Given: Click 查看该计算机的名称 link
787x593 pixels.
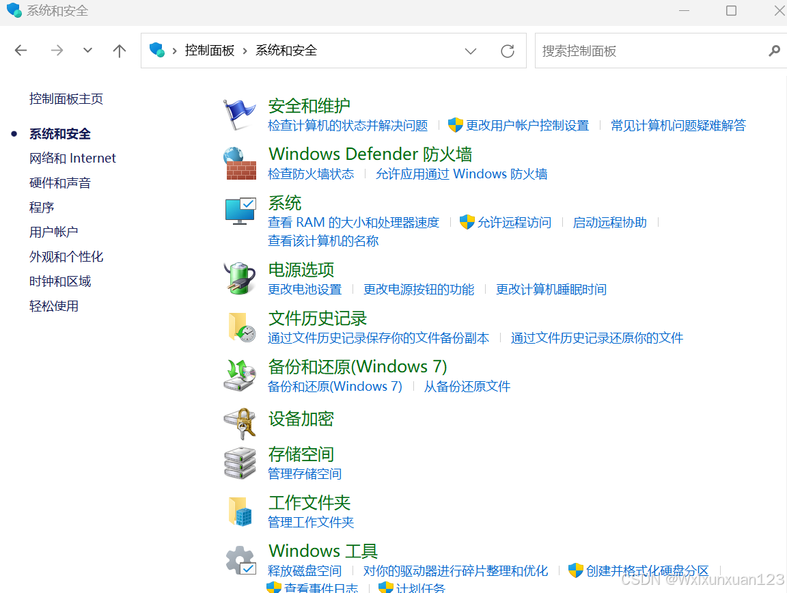Looking at the screenshot, I should pos(323,241).
